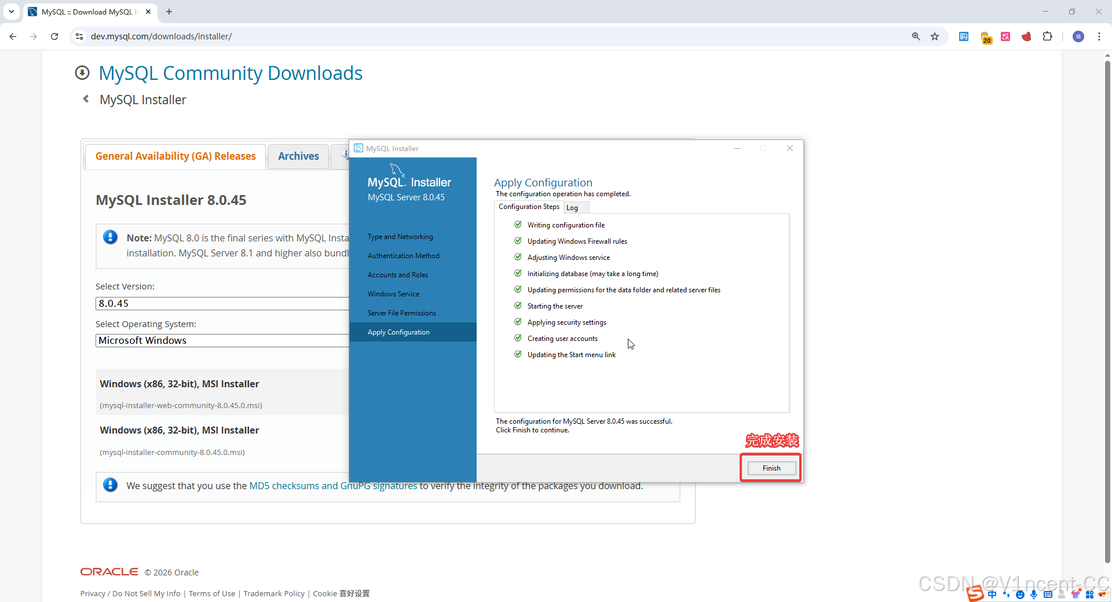Click the back chevron beside MySQL Installer

click(x=86, y=99)
